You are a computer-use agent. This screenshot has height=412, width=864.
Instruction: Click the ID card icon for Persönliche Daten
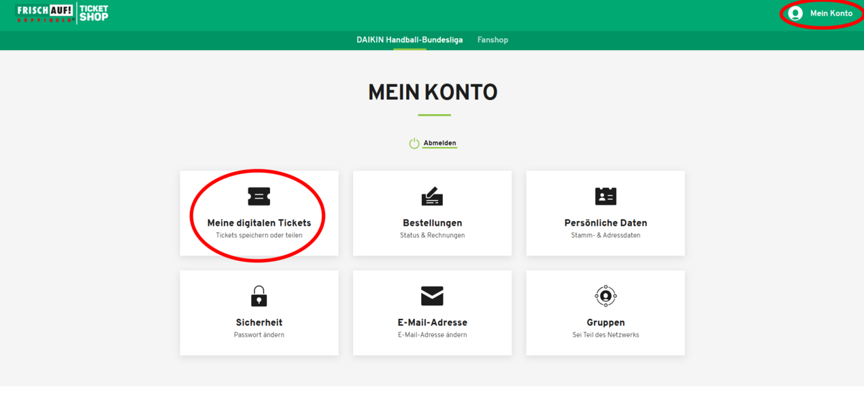point(605,196)
